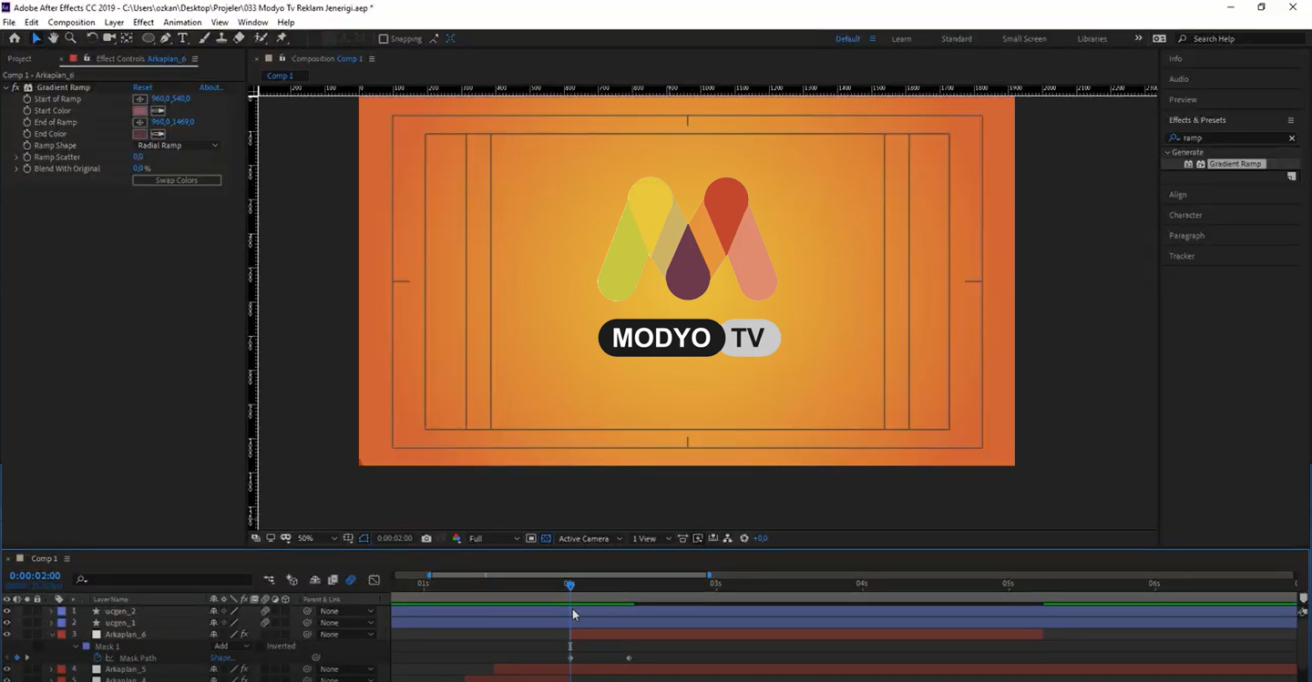Select the Roto Brush tool

(261, 38)
